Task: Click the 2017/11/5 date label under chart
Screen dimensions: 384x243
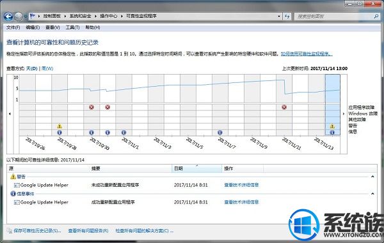Action: click(195, 144)
